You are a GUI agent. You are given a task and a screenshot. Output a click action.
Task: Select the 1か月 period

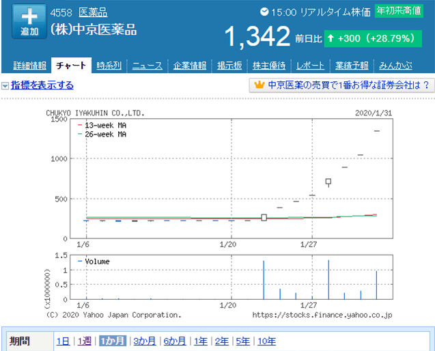pyautogui.click(x=113, y=341)
